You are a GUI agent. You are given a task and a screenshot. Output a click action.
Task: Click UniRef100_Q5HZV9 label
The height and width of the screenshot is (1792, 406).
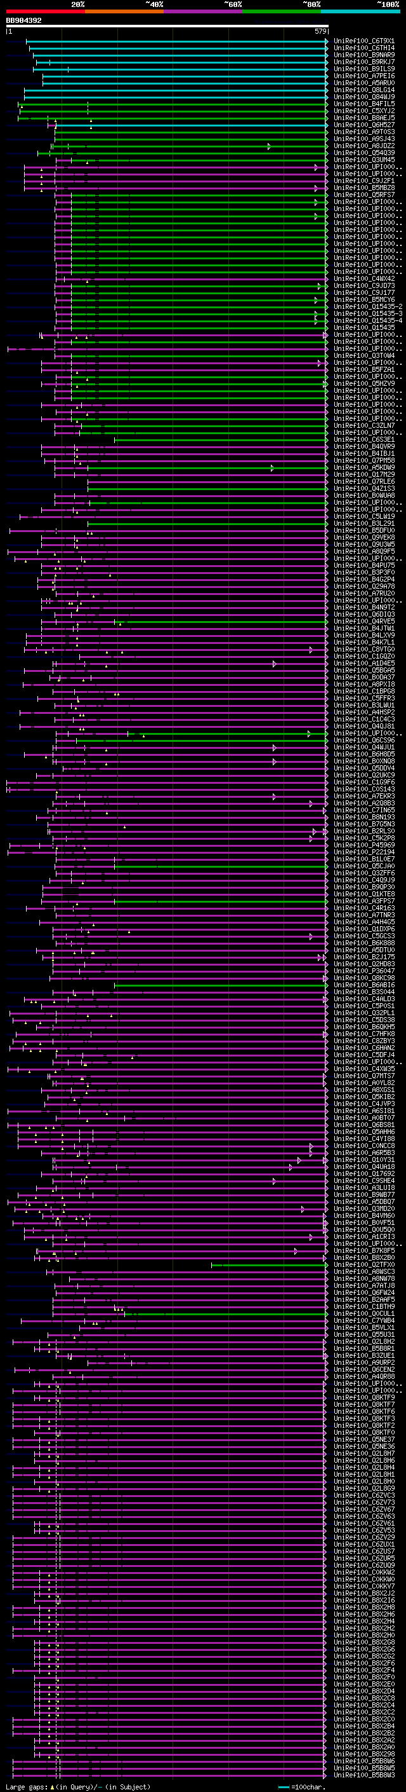point(363,383)
